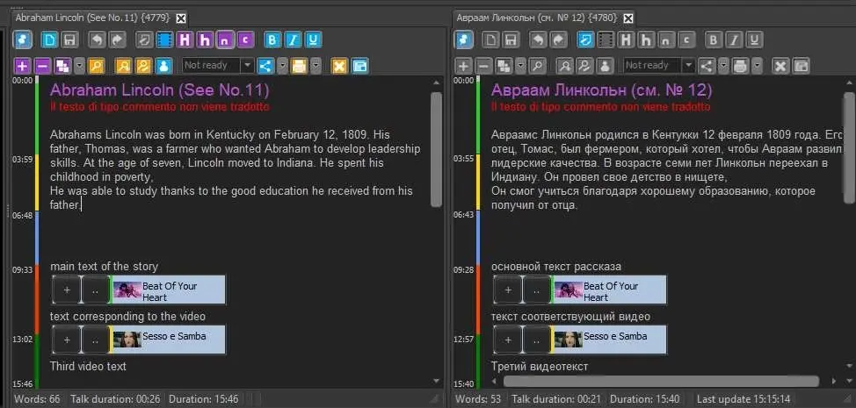Click purple plus icon in left editor
The image size is (856, 408).
coord(22,66)
